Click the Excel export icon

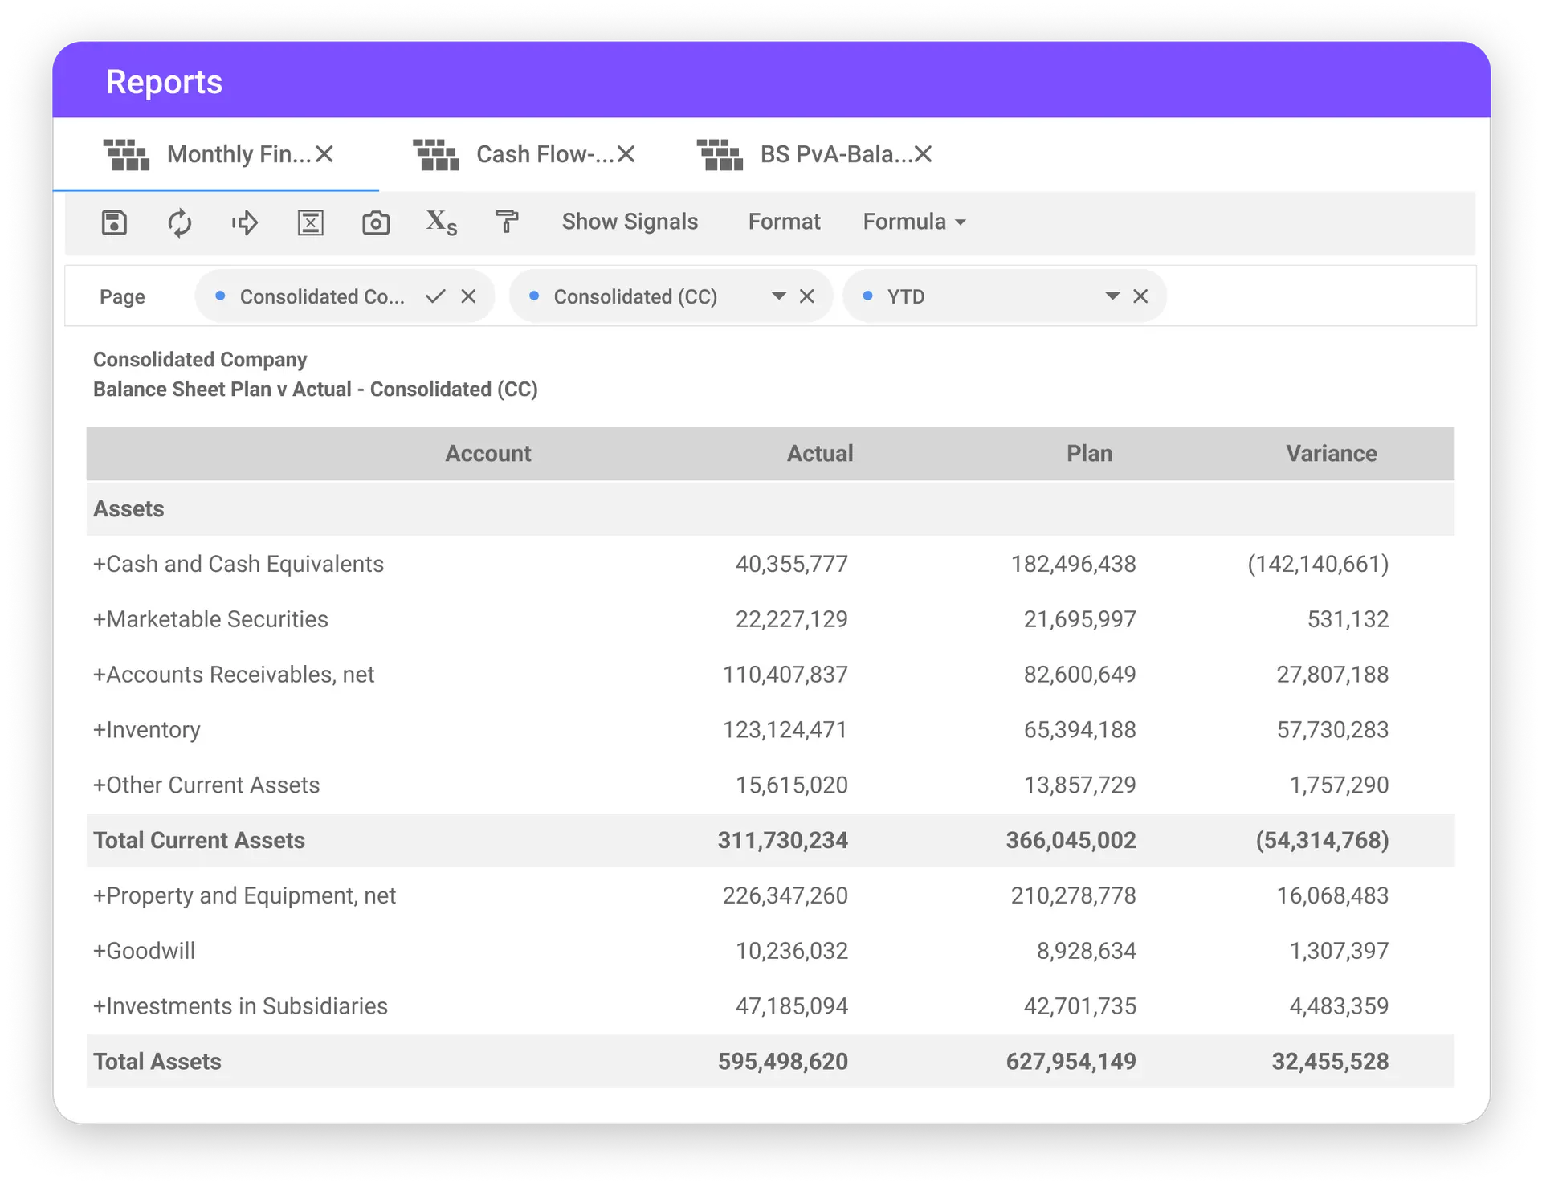[x=310, y=222]
